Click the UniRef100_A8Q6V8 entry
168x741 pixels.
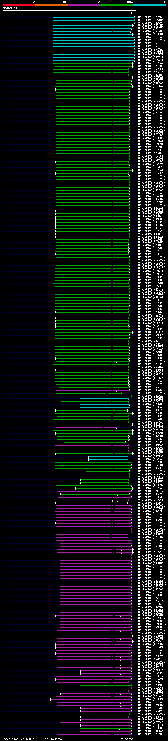151,80
